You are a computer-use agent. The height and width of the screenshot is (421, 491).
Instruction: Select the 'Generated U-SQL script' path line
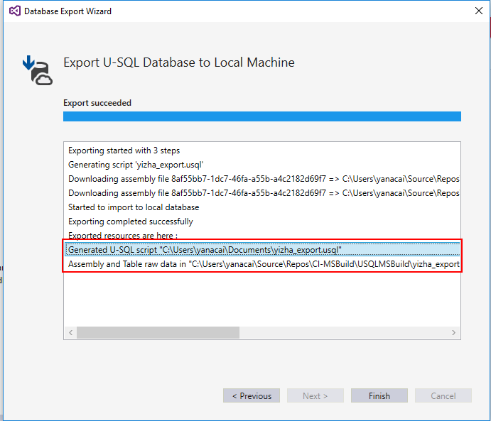[262, 250]
